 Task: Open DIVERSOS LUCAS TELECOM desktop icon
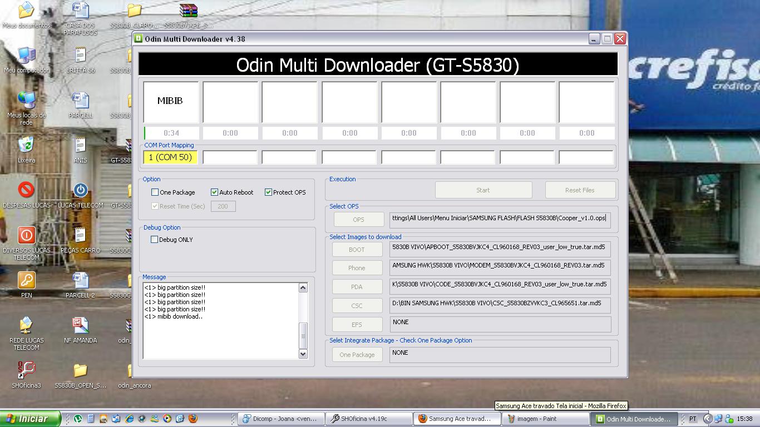point(26,243)
